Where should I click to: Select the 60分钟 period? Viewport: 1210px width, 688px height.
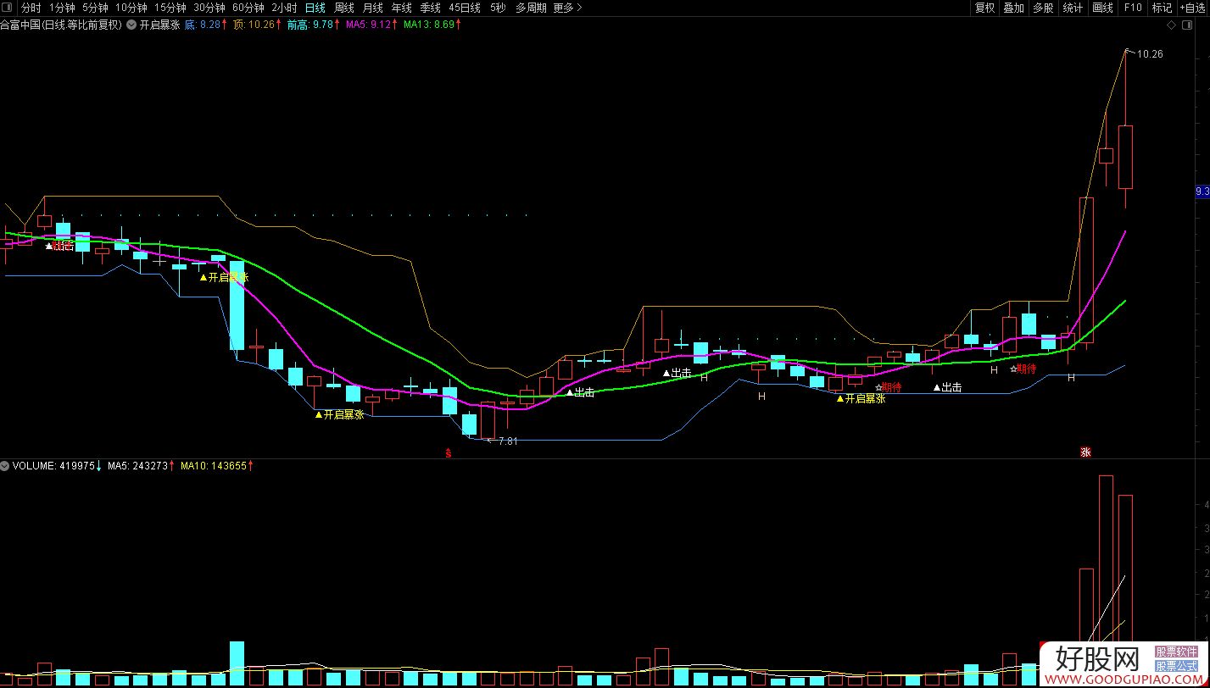248,8
